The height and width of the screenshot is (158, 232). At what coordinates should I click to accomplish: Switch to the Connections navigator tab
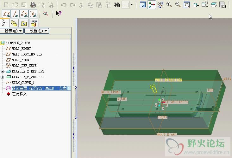coord(34,23)
